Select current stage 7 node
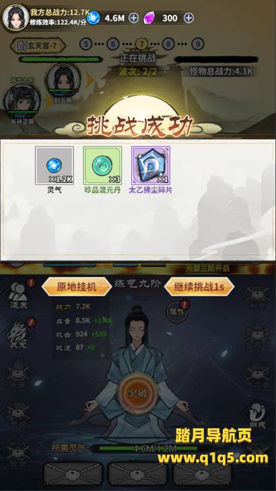The image size is (276, 491). coord(141,44)
